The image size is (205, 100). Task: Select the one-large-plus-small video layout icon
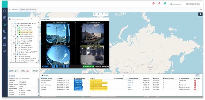pyautogui.click(x=57, y=66)
